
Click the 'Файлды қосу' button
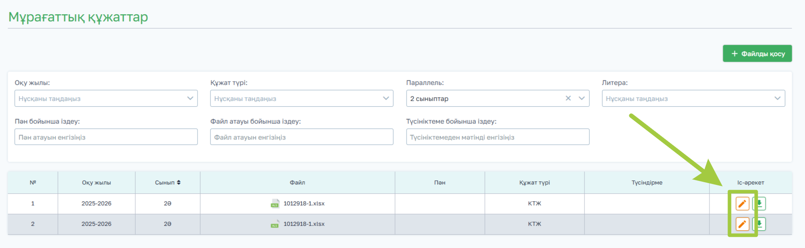[757, 53]
